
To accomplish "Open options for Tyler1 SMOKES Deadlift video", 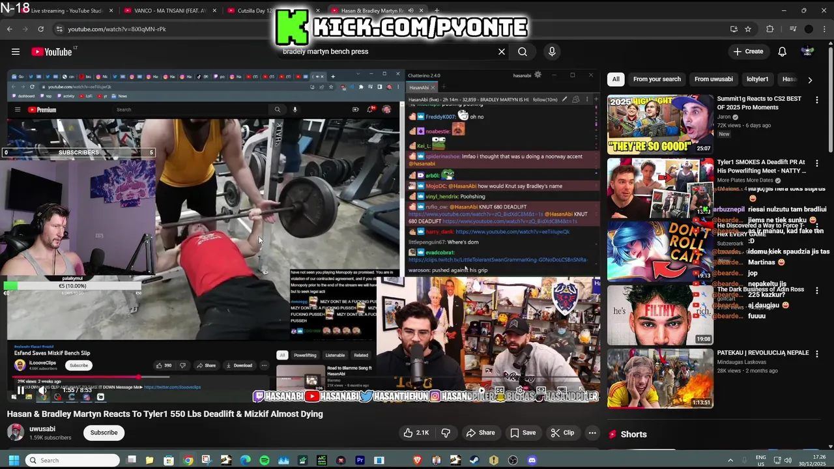I will 816,163.
